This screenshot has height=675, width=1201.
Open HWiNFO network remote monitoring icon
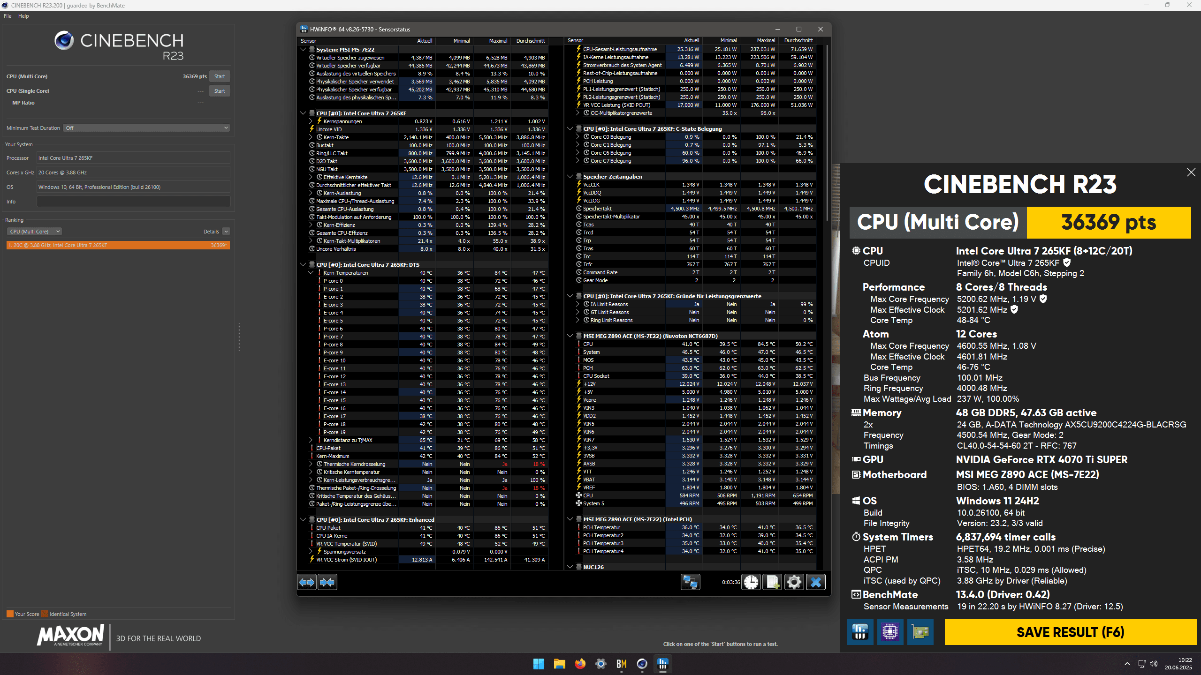[x=690, y=582]
